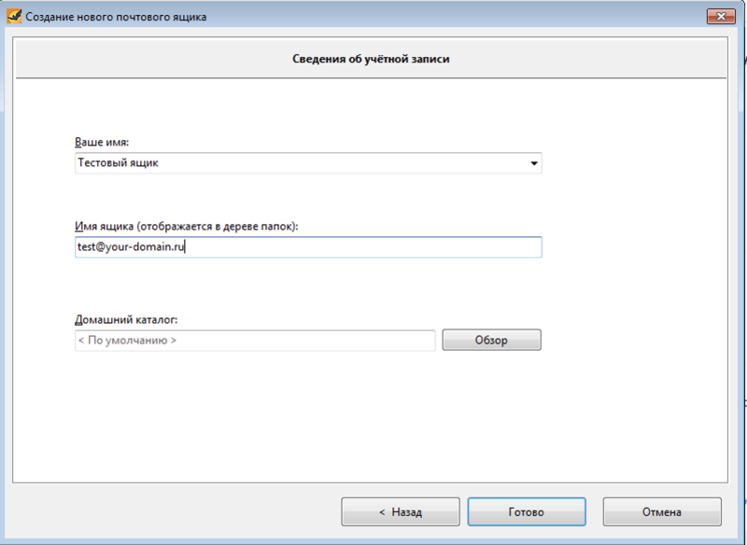Click the "< По умолчанию >" home directory field
747x545 pixels.
tap(127, 341)
